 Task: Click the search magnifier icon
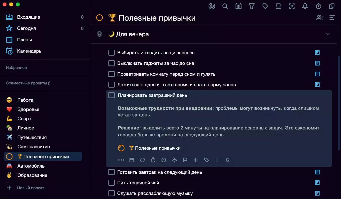point(225,6)
